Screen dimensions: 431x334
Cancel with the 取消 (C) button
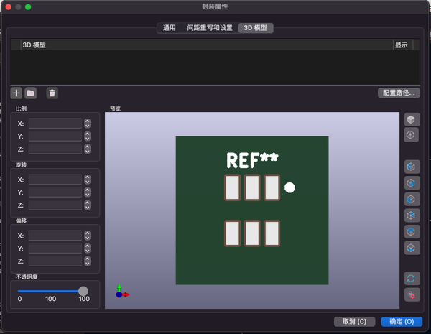click(x=354, y=321)
